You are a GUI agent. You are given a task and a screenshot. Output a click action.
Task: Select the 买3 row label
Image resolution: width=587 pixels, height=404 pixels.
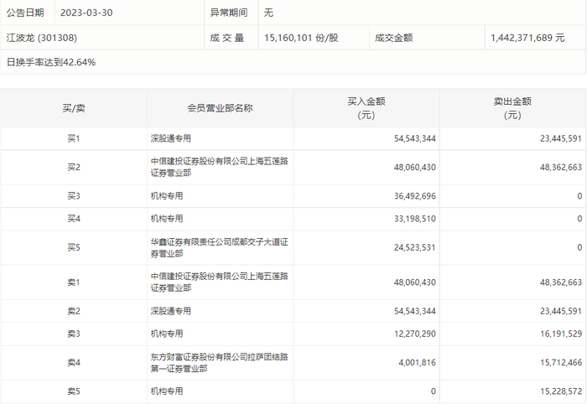tap(74, 196)
